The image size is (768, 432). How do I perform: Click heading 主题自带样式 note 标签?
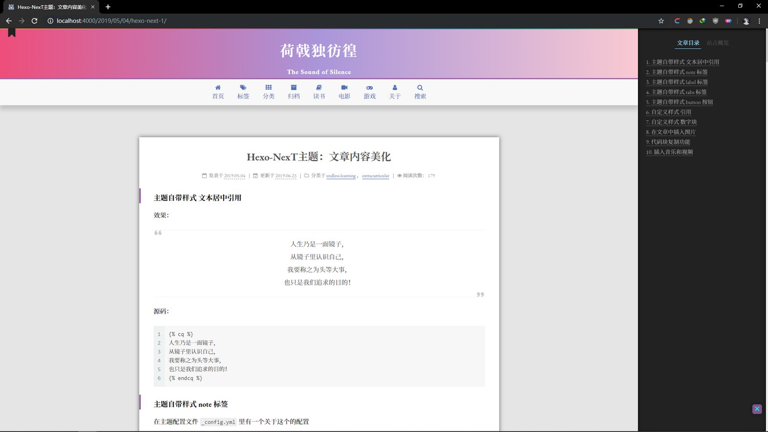click(190, 404)
